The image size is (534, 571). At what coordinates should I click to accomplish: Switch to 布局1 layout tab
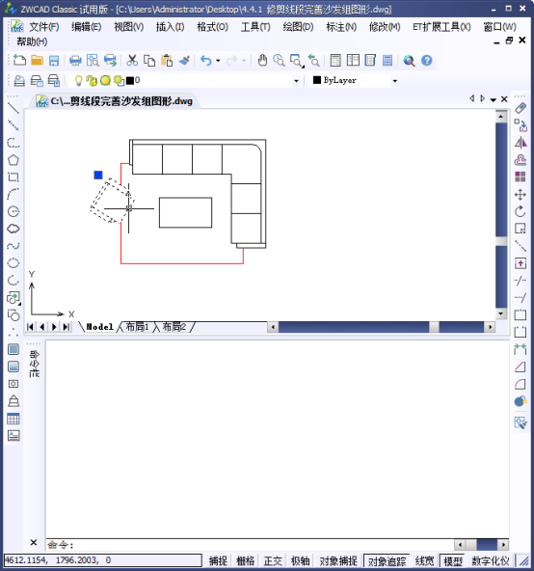click(137, 327)
